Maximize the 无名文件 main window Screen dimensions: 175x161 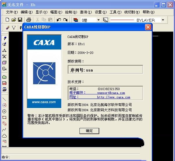163,5
